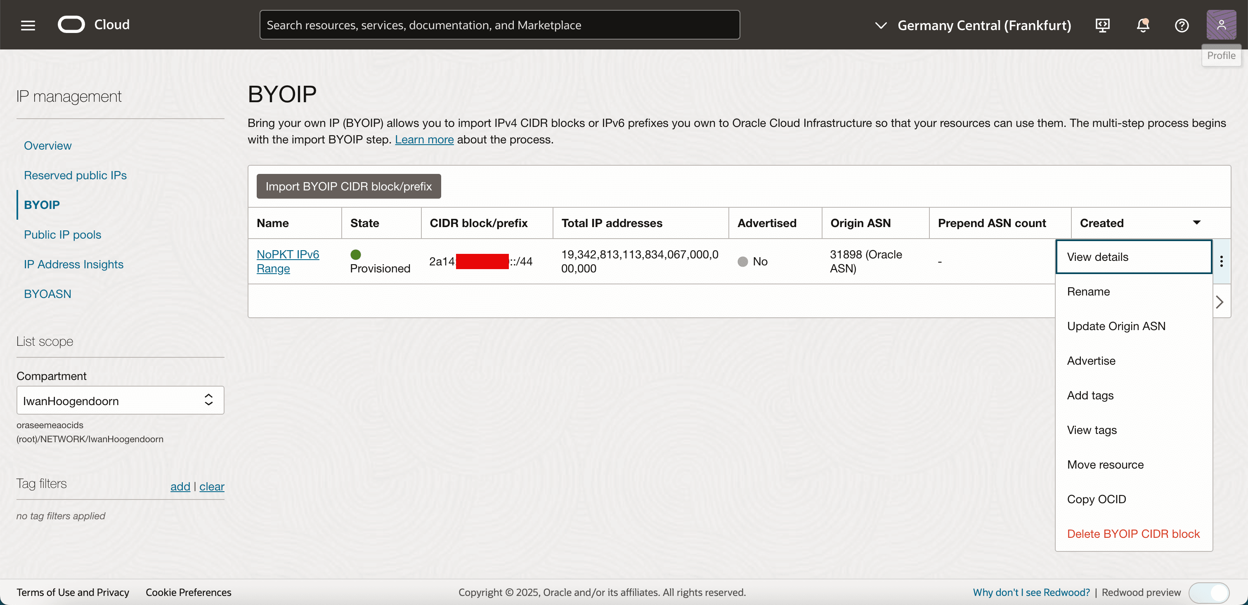Open the IwanHoogendoorn compartment dropdown
The width and height of the screenshot is (1248, 605).
click(120, 401)
